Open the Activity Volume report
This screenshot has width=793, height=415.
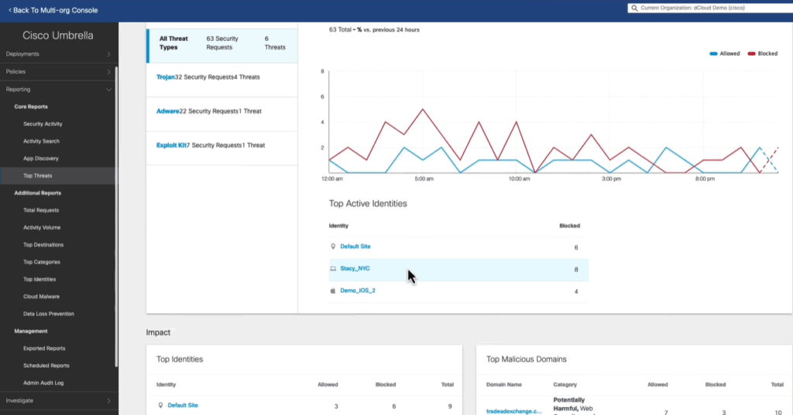tap(42, 228)
